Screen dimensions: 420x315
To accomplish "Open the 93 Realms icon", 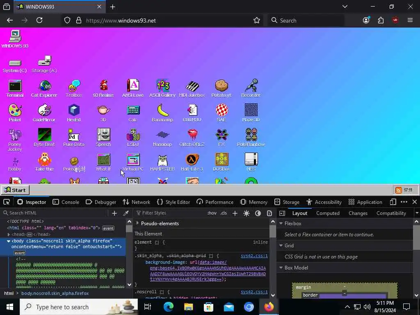I will (103, 89).
